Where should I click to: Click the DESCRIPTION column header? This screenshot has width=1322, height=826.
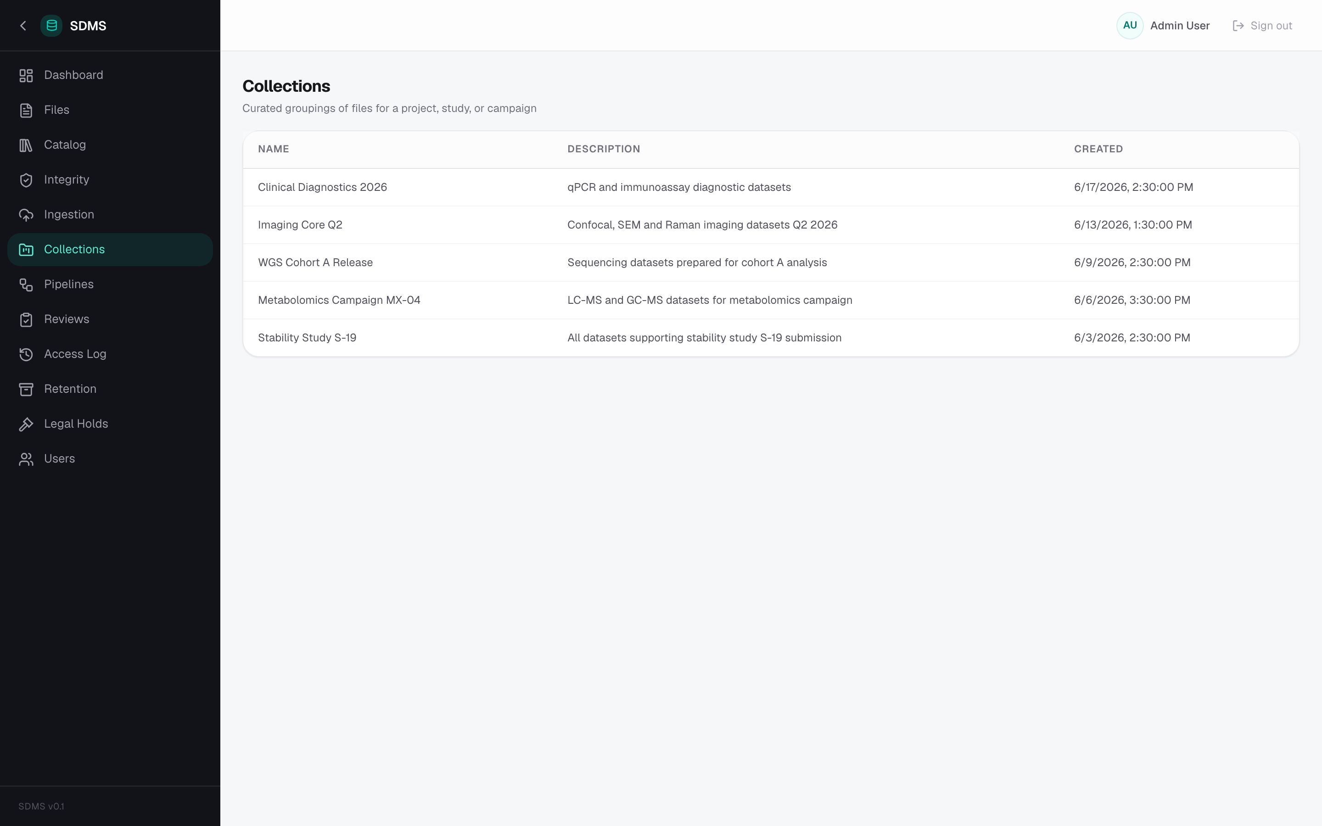tap(604, 149)
